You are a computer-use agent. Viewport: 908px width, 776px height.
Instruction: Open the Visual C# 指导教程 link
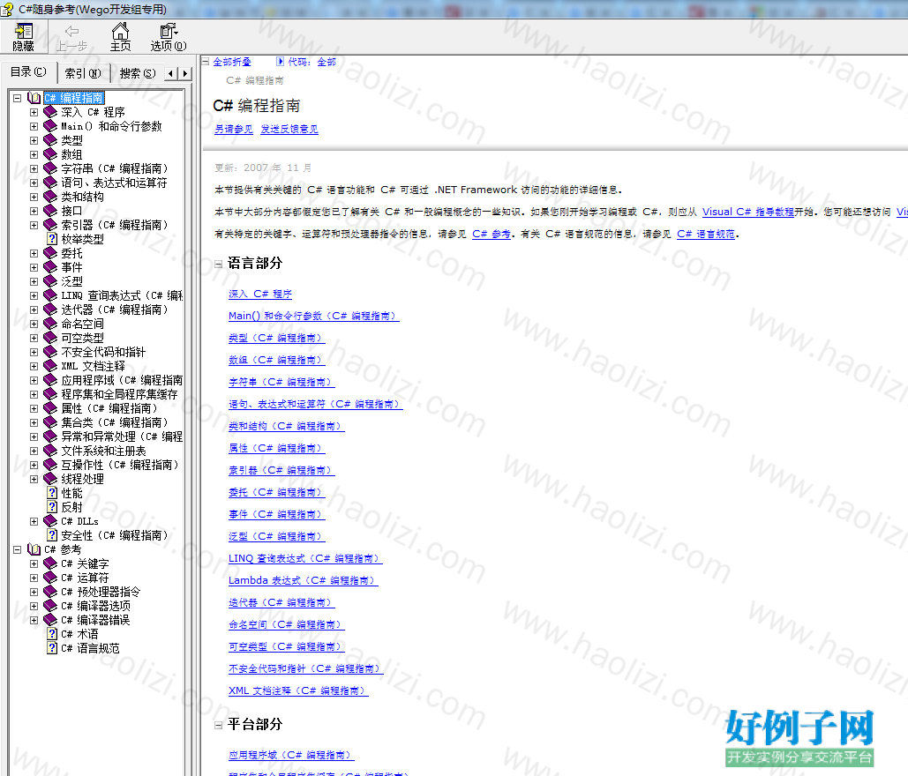tap(747, 212)
